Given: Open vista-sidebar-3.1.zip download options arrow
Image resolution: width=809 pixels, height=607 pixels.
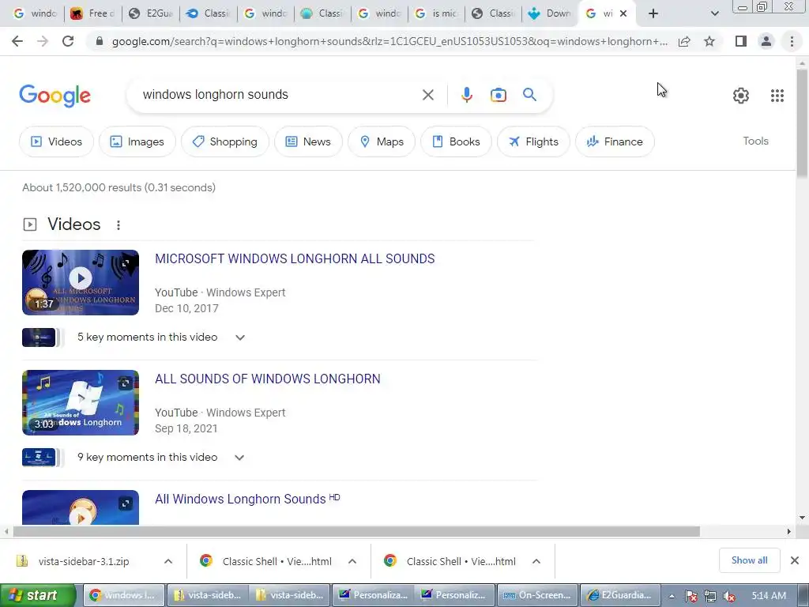Looking at the screenshot, I should pyautogui.click(x=168, y=561).
